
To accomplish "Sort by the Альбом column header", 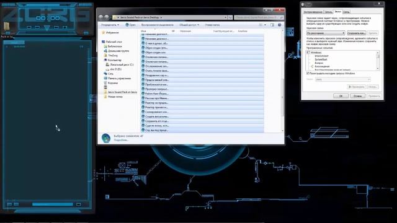I will 243,31.
